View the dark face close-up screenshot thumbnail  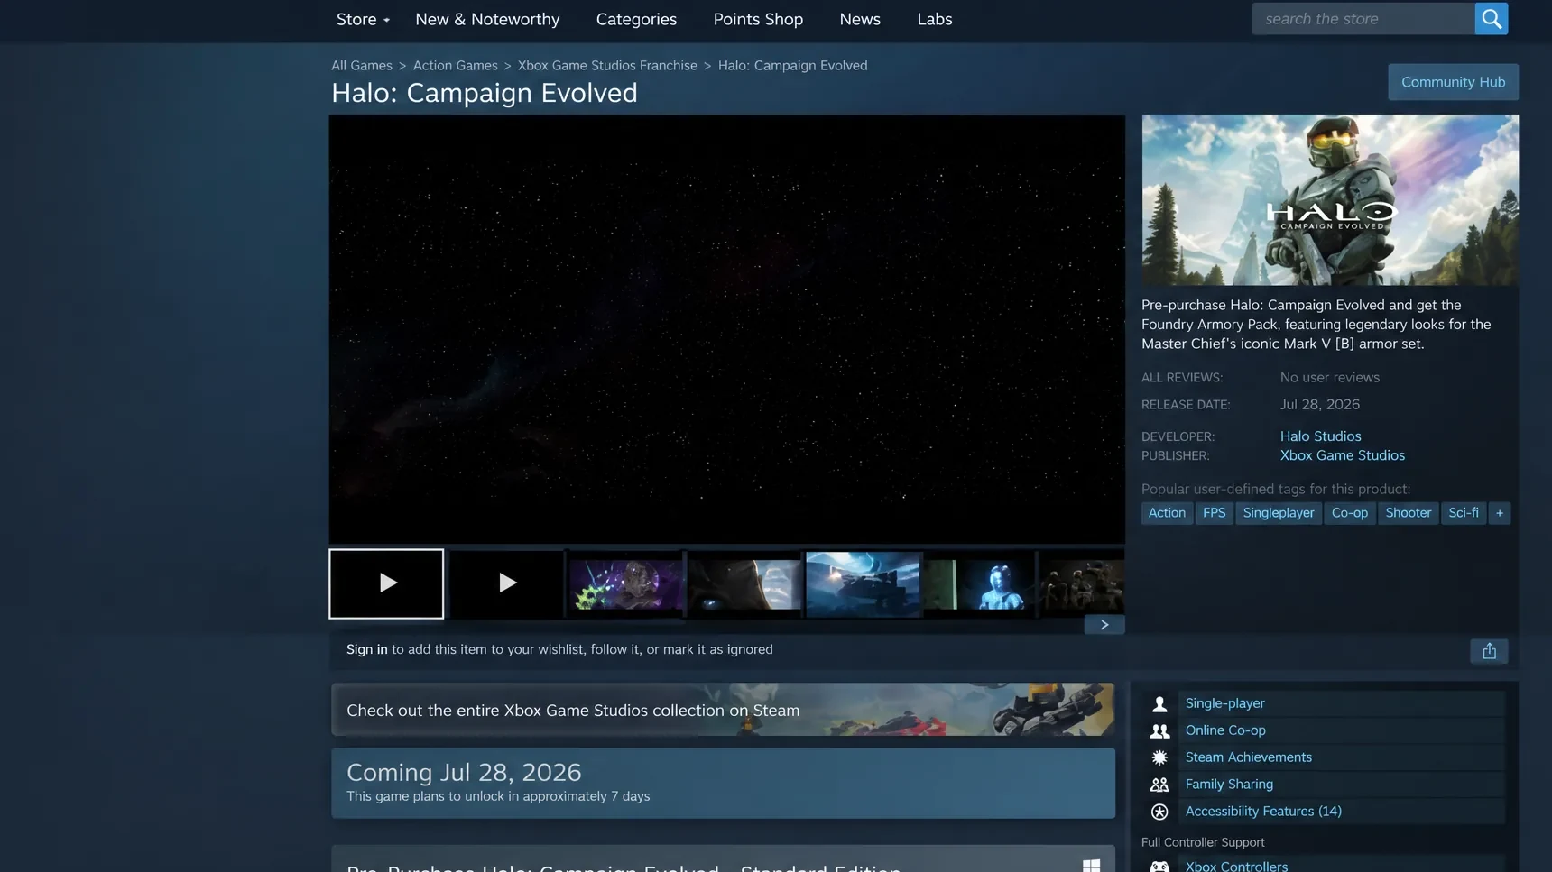coord(744,583)
